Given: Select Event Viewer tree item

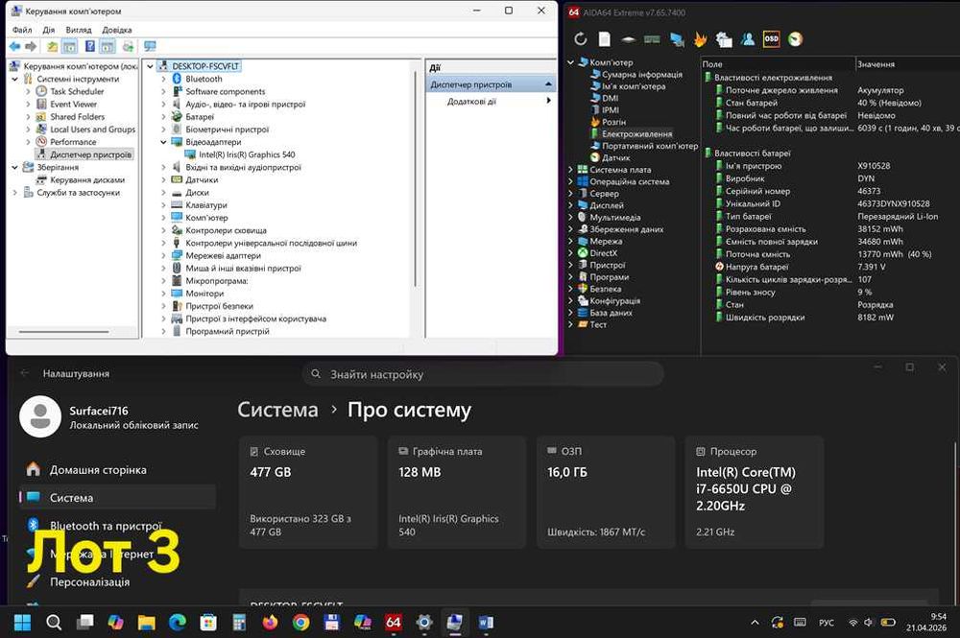Looking at the screenshot, I should point(74,104).
